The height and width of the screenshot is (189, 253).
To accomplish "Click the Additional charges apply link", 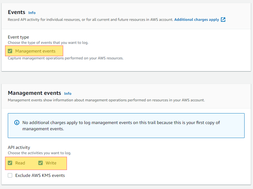I will pyautogui.click(x=197, y=20).
